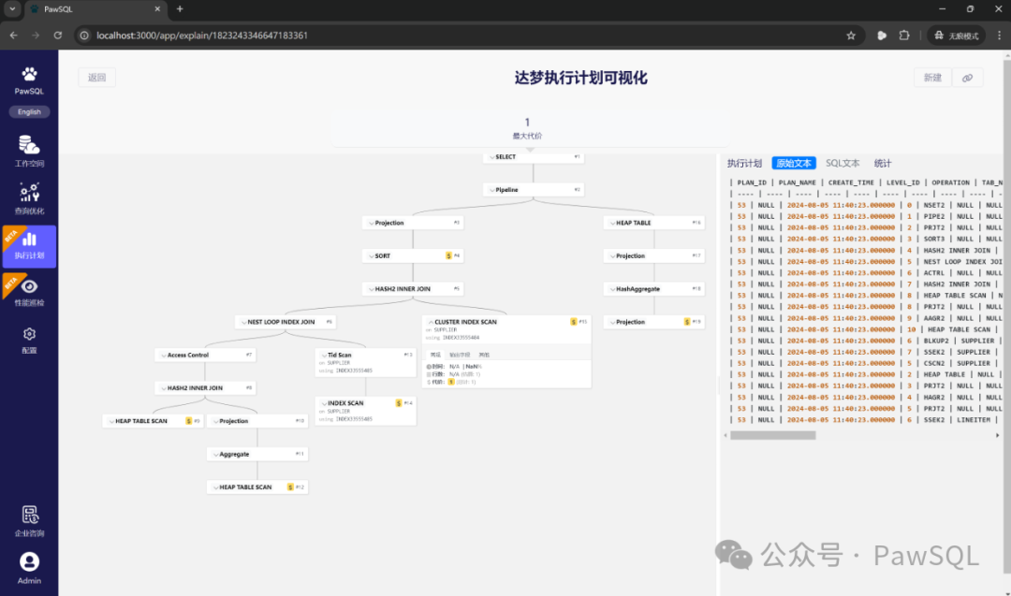Click the raw text scroll-right arrow

[x=998, y=436]
